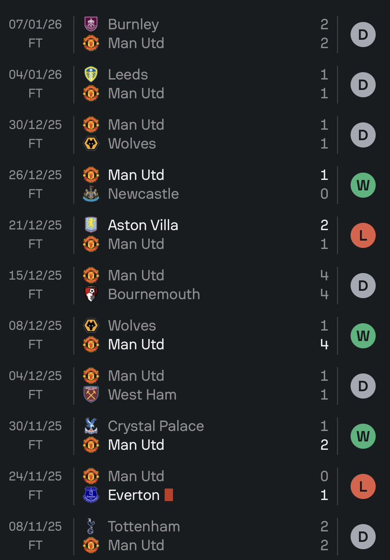Click the grey D badge for Burnley match

pyautogui.click(x=363, y=34)
